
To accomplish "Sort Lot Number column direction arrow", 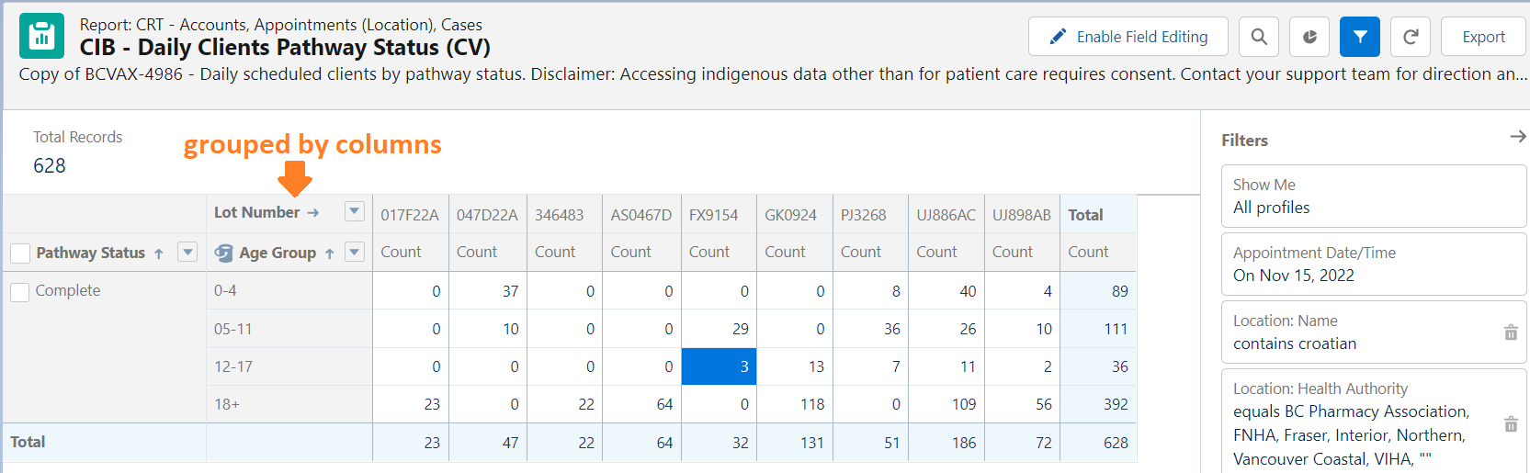I will [312, 212].
